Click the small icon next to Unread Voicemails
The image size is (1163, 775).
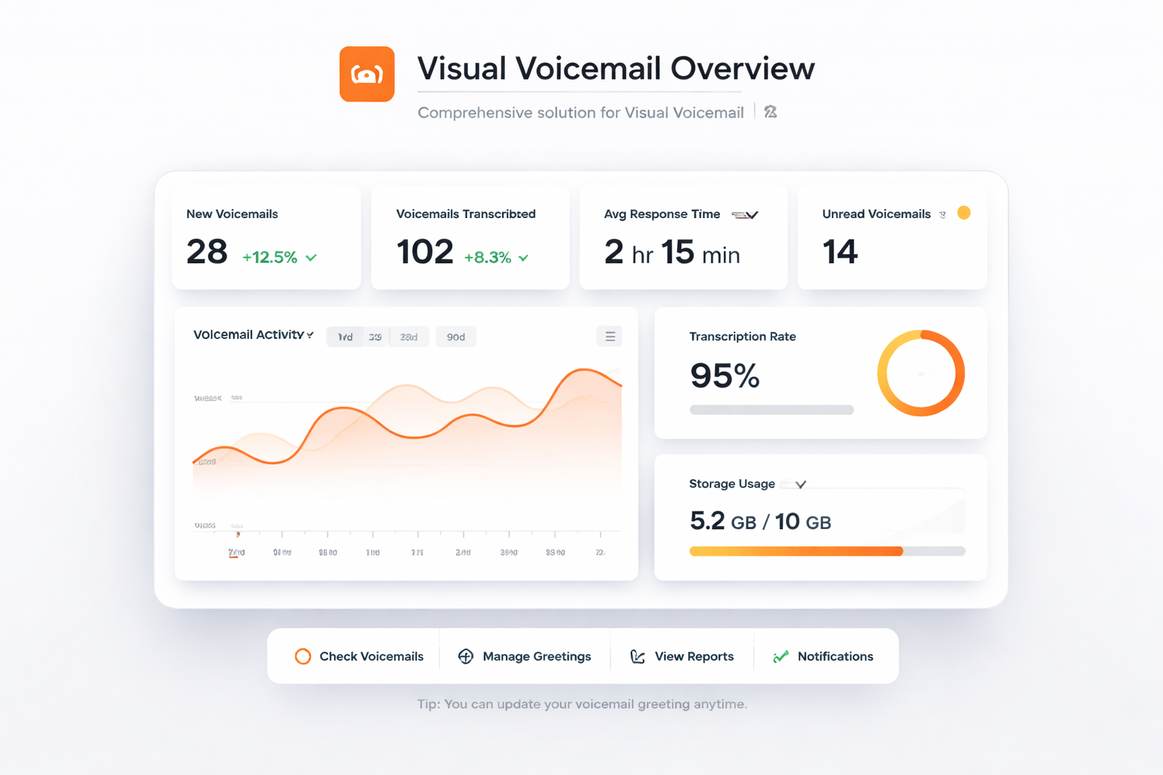coord(943,215)
